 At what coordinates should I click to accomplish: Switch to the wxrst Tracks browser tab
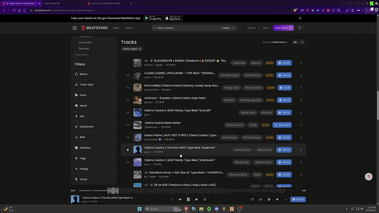106,3
